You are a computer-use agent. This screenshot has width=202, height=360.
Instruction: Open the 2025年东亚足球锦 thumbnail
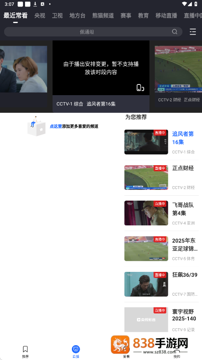click(x=146, y=249)
